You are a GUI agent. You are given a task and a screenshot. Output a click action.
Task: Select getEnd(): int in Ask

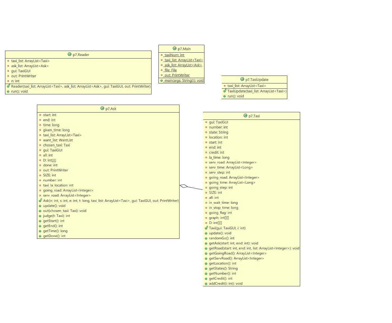[53, 226]
